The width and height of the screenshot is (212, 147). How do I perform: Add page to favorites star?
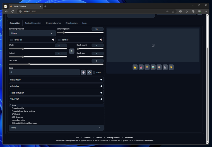coord(173,11)
